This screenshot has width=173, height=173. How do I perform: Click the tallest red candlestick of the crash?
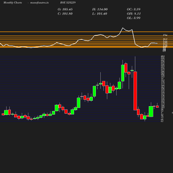point(135,91)
